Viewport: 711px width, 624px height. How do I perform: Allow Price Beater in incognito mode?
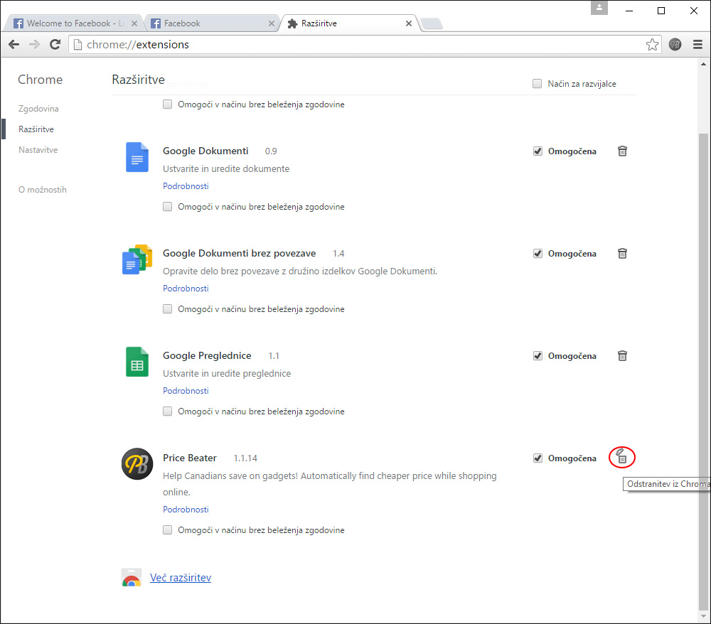[167, 530]
